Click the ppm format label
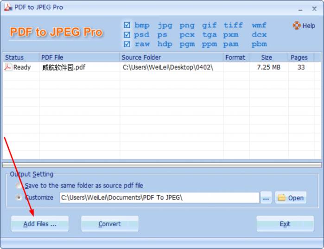The width and height of the screenshot is (324, 249). click(x=210, y=44)
